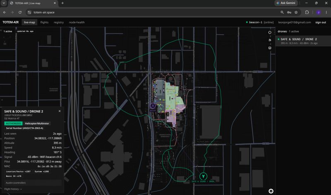Open the map layers stack icon
Image resolution: width=331 pixels, height=195 pixels.
(x=270, y=48)
